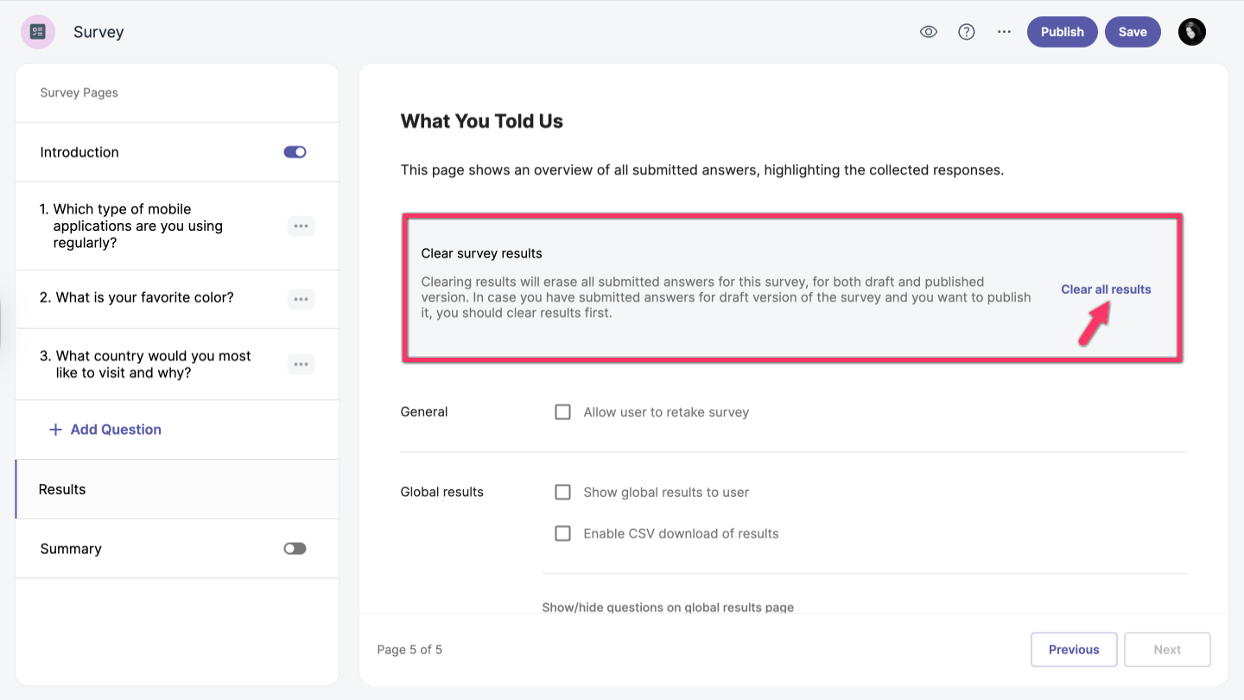Click the Clear all results link

click(x=1106, y=290)
